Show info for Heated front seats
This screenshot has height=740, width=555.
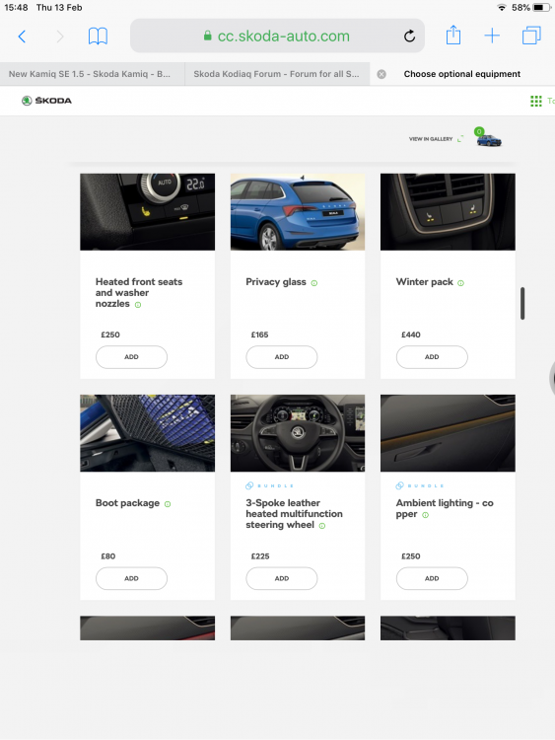tap(138, 305)
